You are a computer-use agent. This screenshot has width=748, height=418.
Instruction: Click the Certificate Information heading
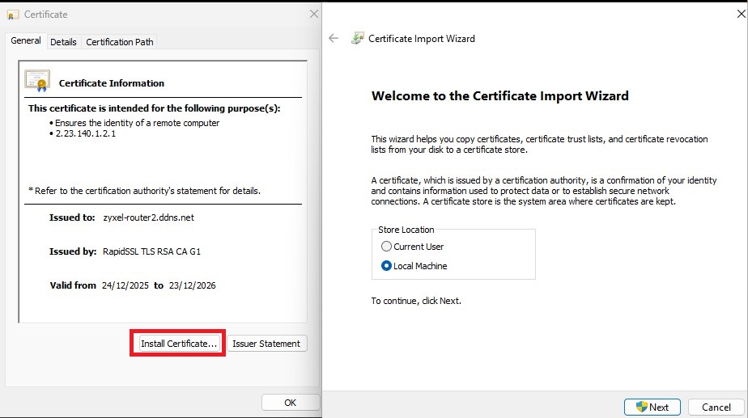tap(112, 83)
